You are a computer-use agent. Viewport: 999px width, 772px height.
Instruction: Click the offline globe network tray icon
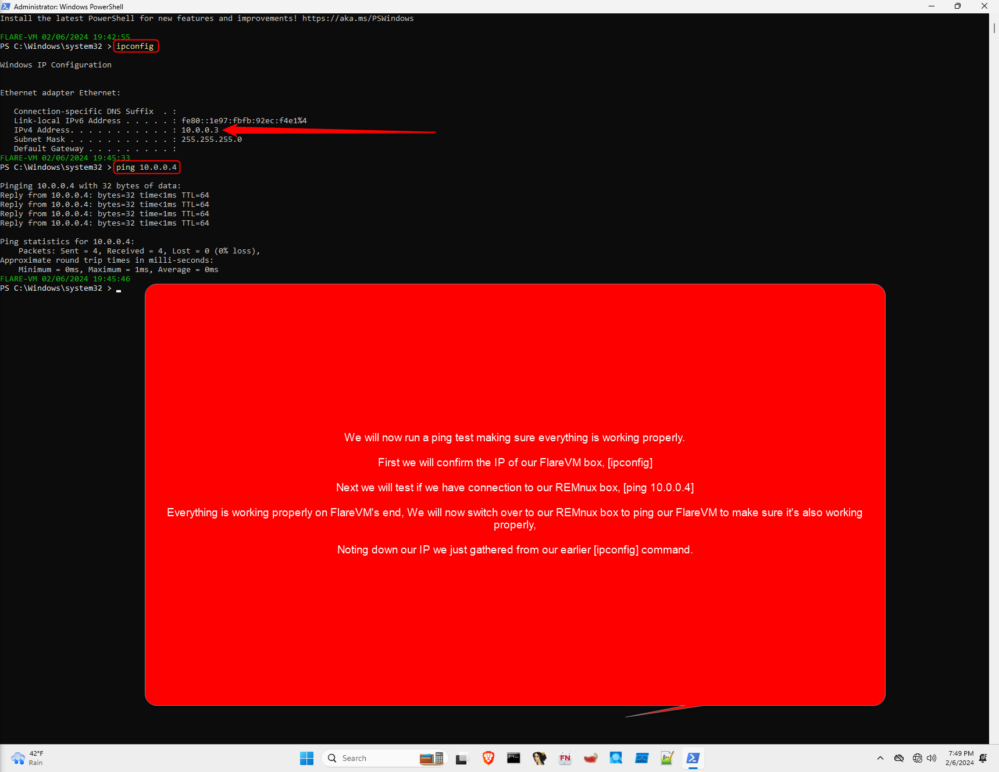[x=918, y=759]
